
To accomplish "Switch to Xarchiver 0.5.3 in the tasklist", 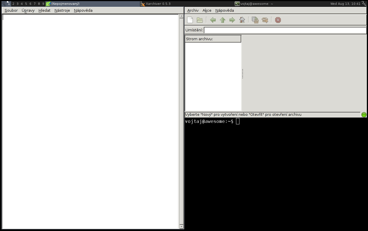I will point(187,4).
